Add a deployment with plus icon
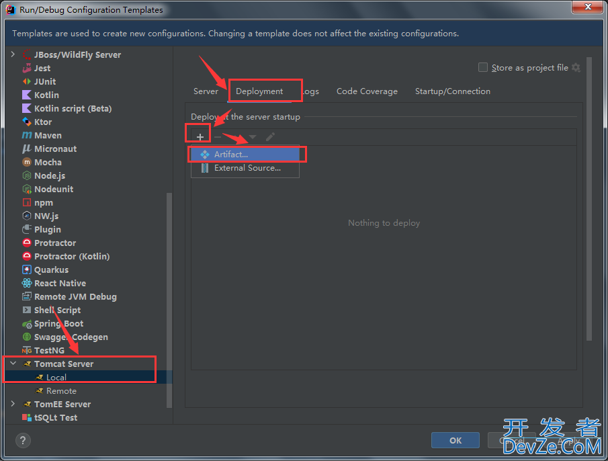The height and width of the screenshot is (461, 608). (200, 137)
